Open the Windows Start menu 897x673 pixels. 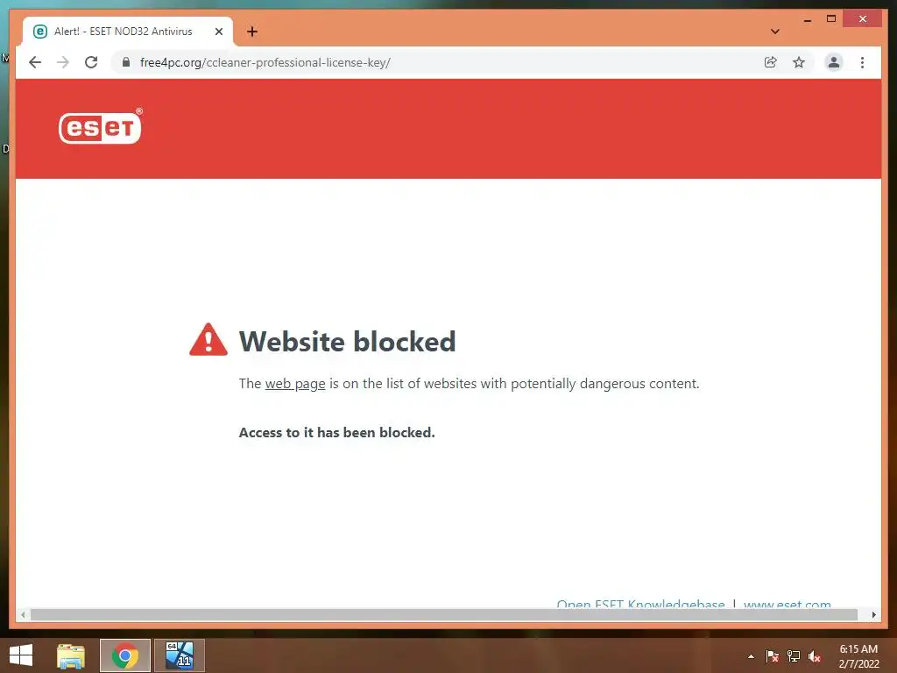[x=21, y=655]
